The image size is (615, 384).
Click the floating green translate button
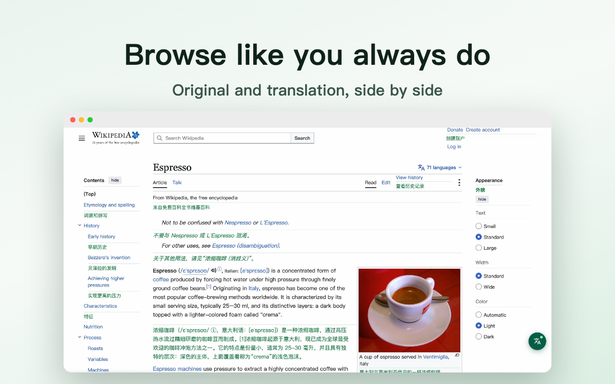[537, 341]
